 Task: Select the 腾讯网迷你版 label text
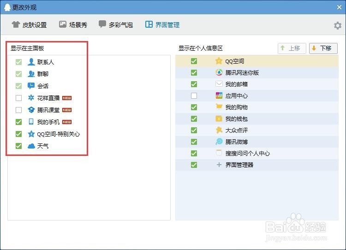242,72
